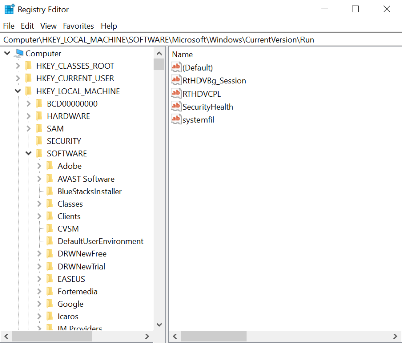
Task: Collapse the SOFTWARE key
Action: (29, 153)
